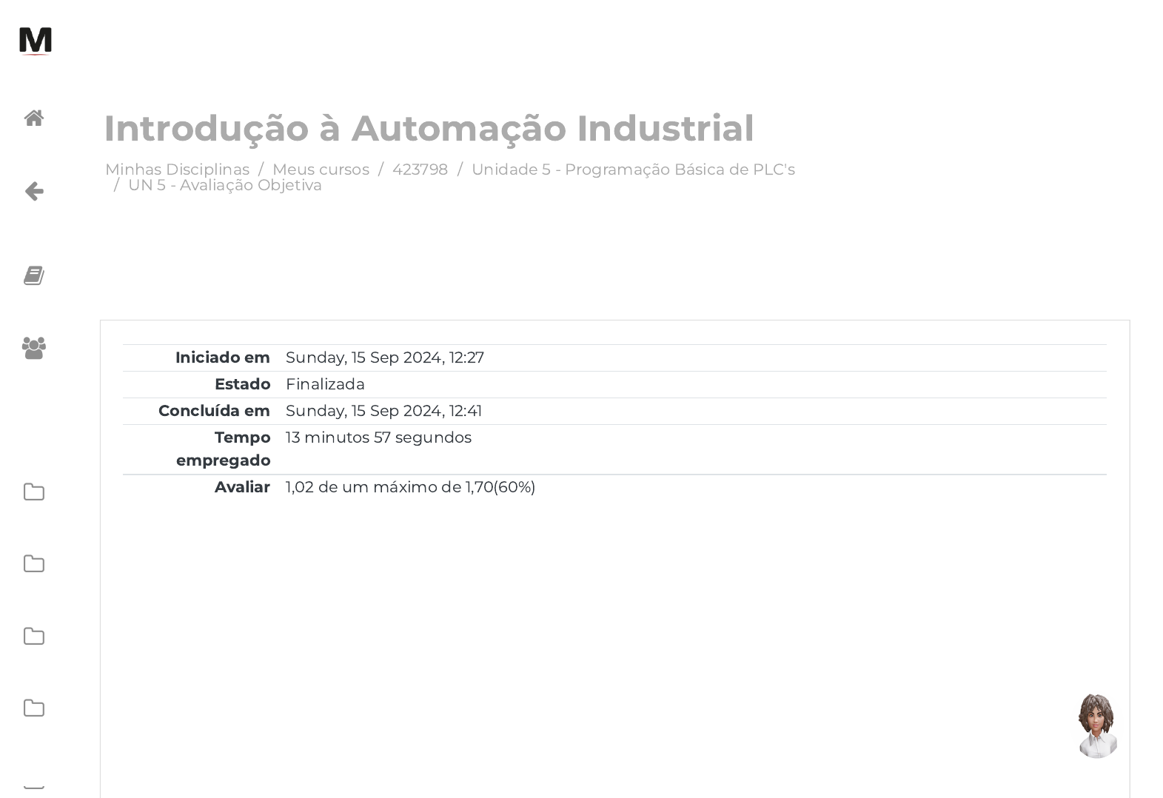Screen dimensions: 1163x798
Task: Click the partially visible bottom sidebar icon
Action: click(x=34, y=786)
